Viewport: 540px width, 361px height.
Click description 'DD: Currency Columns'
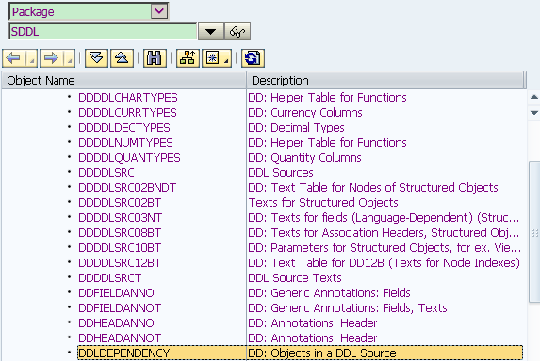305,113
